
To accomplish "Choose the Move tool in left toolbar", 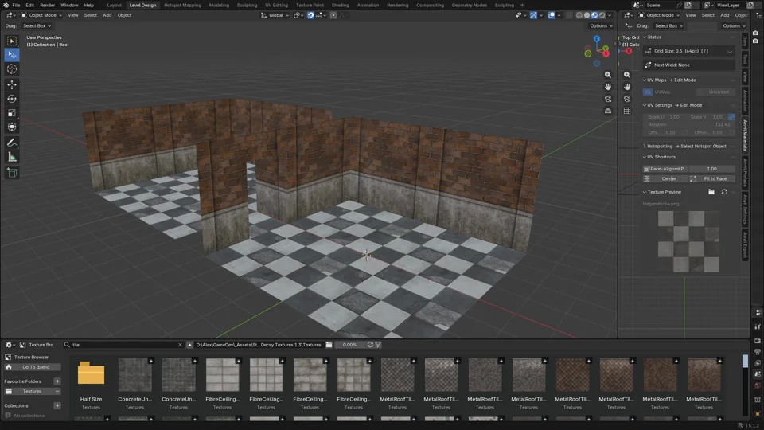I will point(12,85).
